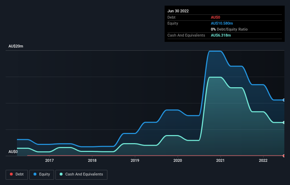Click the AU$10.580m equity value
This screenshot has width=290, height=185.
222,23
